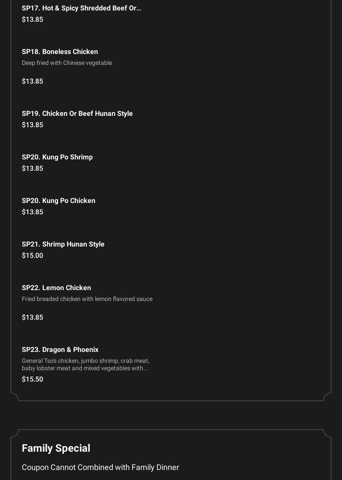Click the $15.50 Dragon & Phoenix price
The height and width of the screenshot is (480, 342).
[33, 379]
